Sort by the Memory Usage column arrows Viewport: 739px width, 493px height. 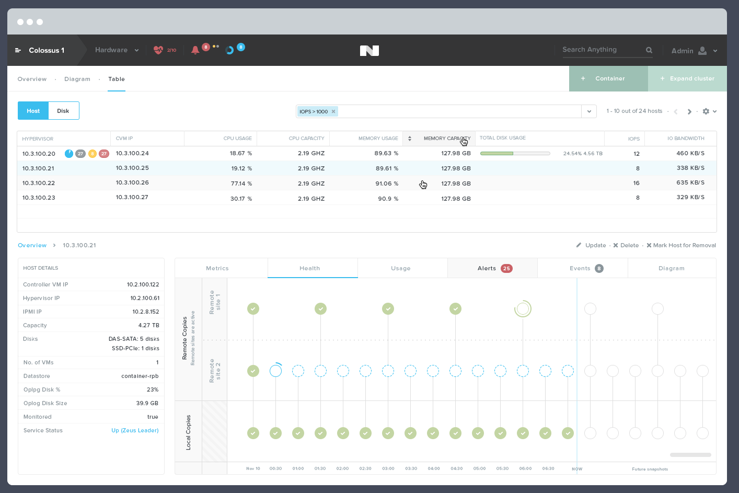(410, 139)
